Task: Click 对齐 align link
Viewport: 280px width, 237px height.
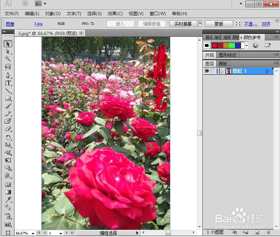Action: 266,24
